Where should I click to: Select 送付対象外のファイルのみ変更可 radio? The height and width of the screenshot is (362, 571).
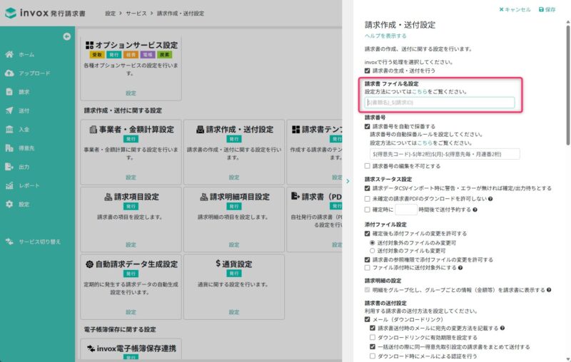click(x=372, y=243)
